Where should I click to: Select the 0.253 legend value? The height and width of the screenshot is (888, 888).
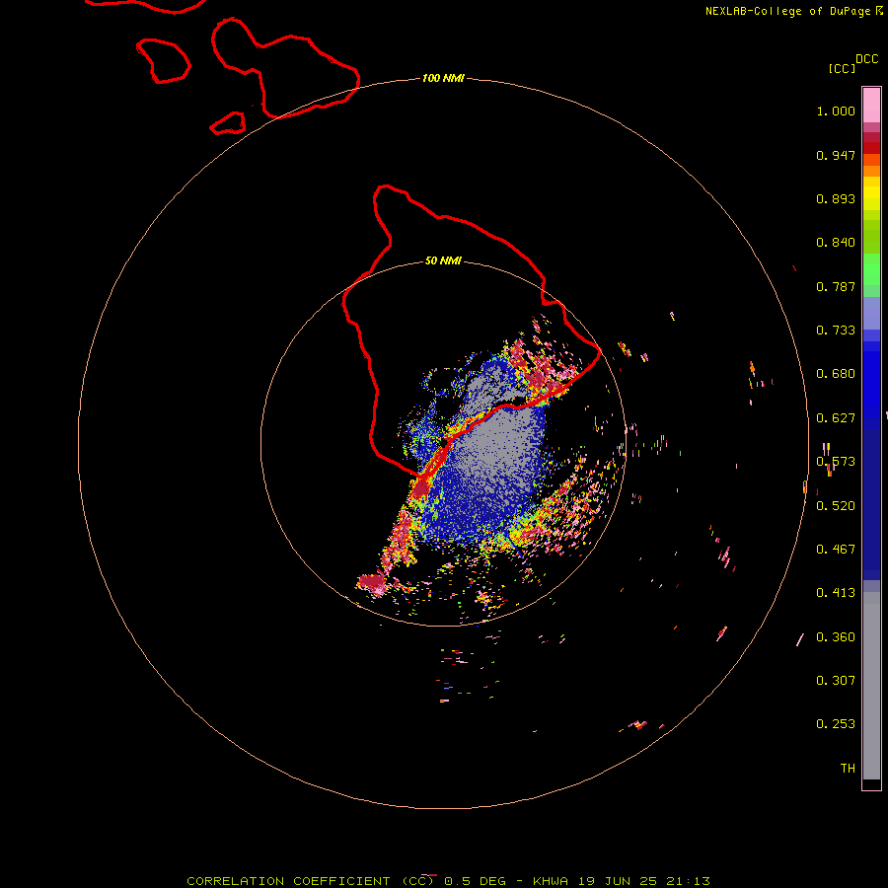point(836,724)
